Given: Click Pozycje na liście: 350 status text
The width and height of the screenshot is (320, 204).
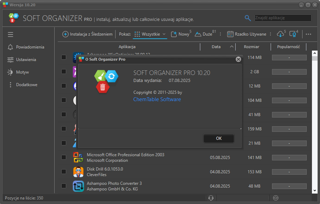Looking at the screenshot, I should tap(24, 198).
